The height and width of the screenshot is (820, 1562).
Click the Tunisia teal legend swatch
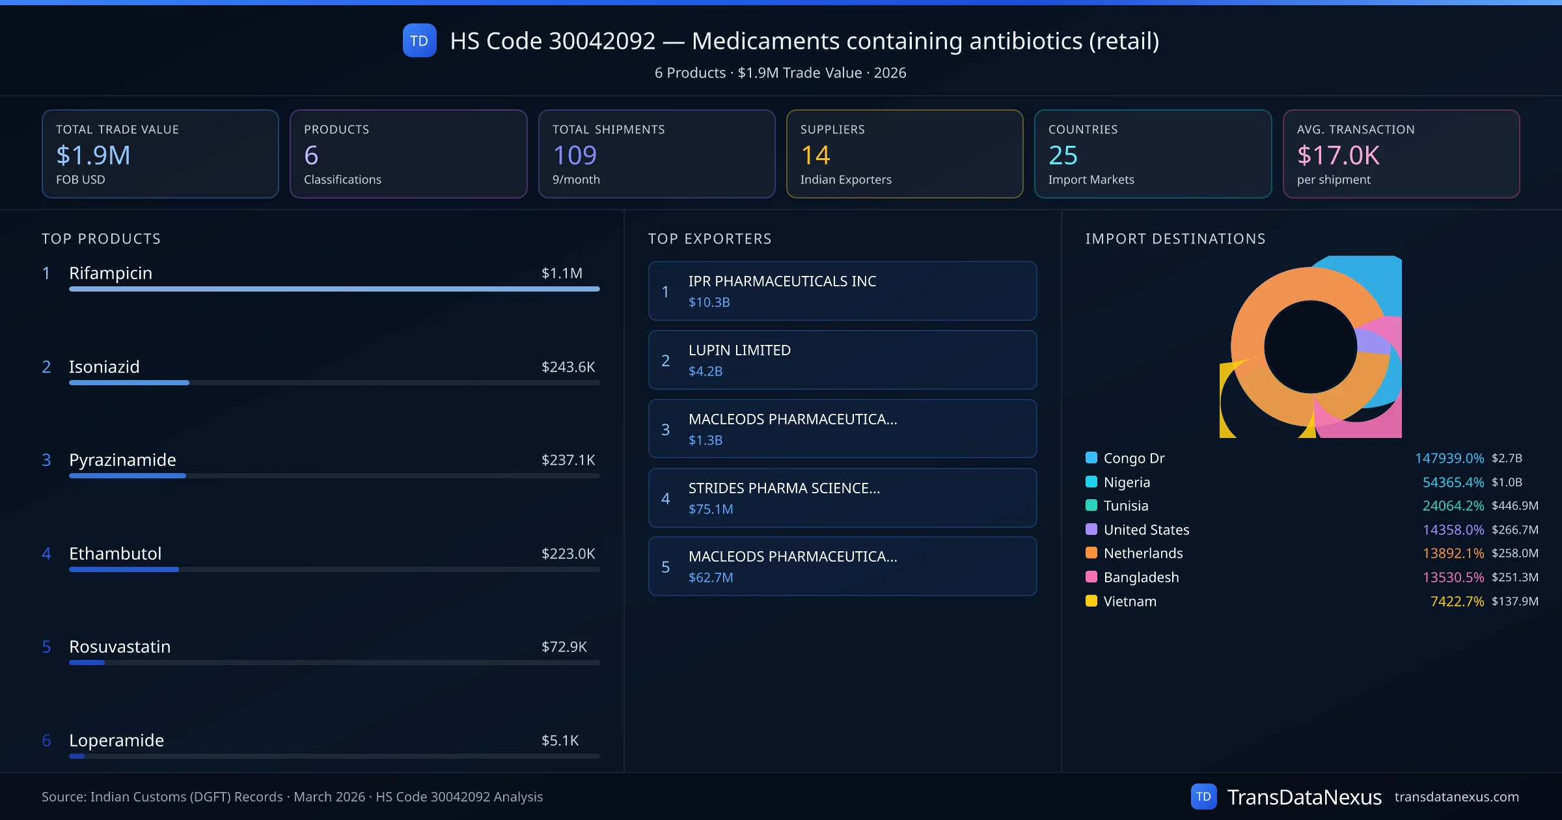tap(1091, 505)
